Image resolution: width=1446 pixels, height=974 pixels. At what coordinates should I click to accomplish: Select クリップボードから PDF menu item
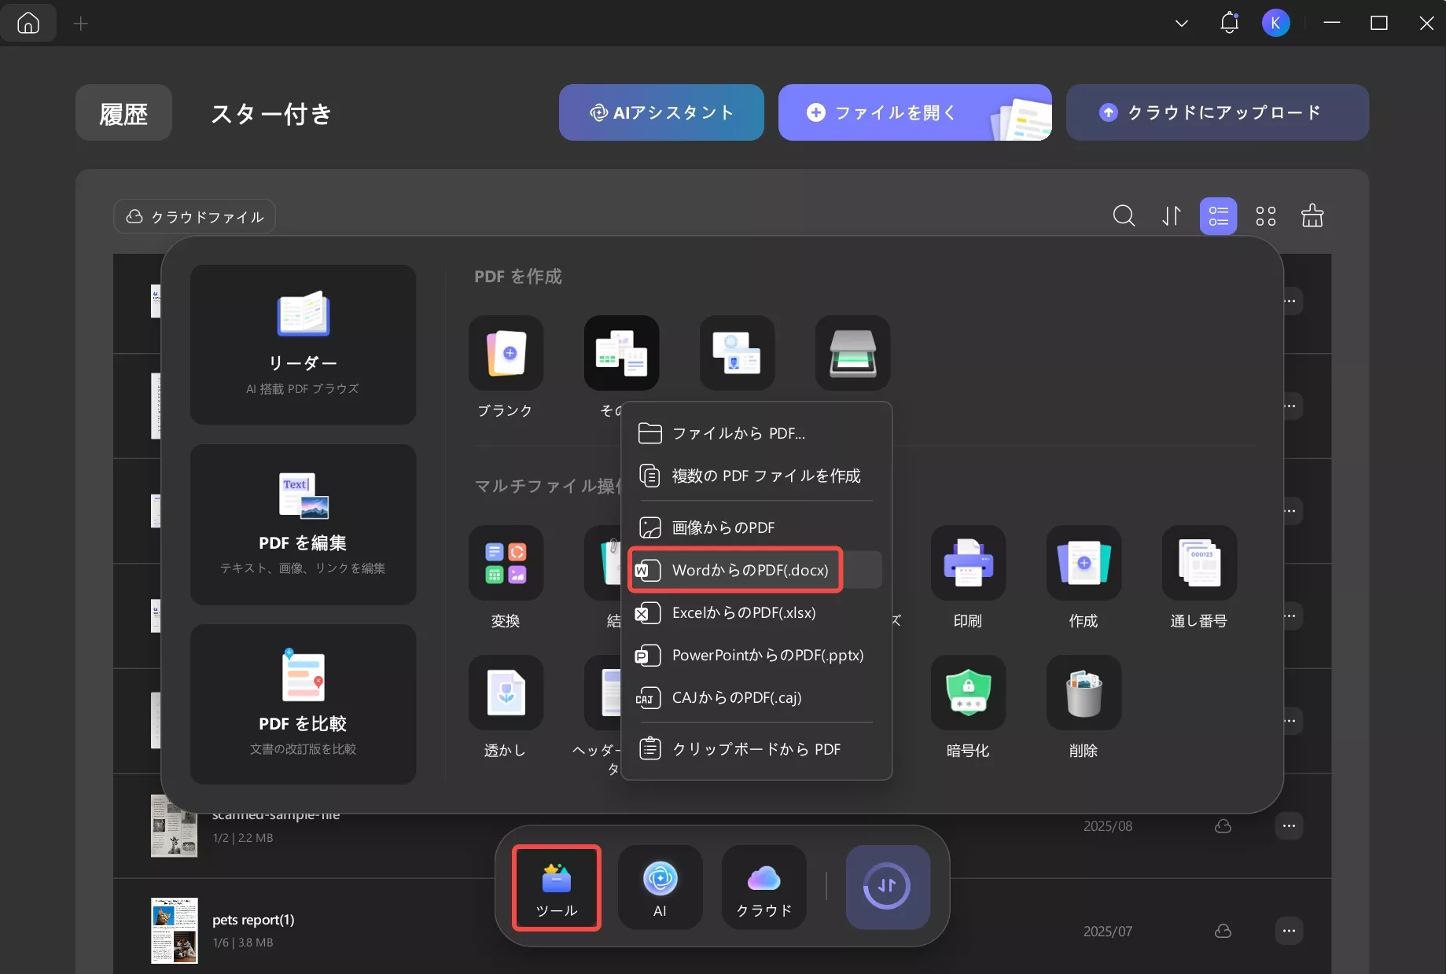click(756, 749)
